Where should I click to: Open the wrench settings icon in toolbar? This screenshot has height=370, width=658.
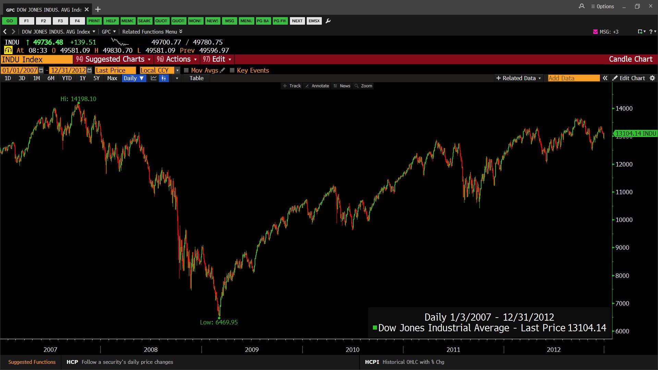coord(328,21)
